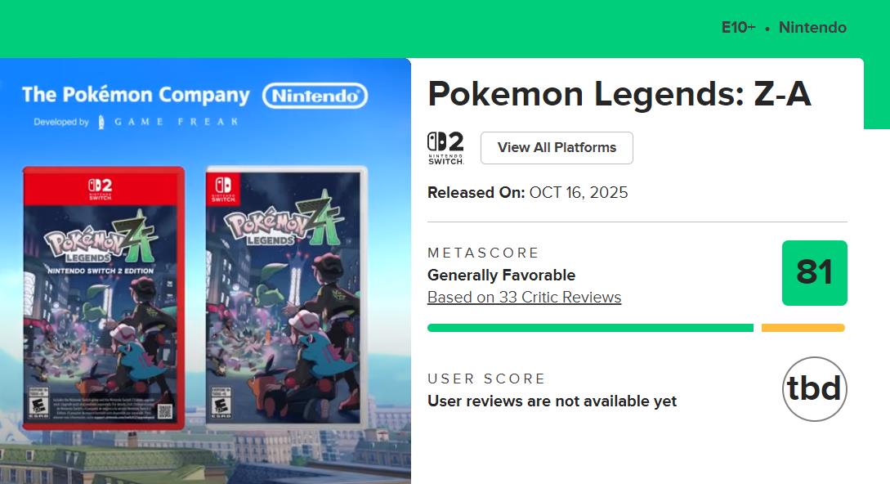This screenshot has height=484, width=890.
Task: Click Switch 2 logo on red box cover
Action: pyautogui.click(x=101, y=190)
